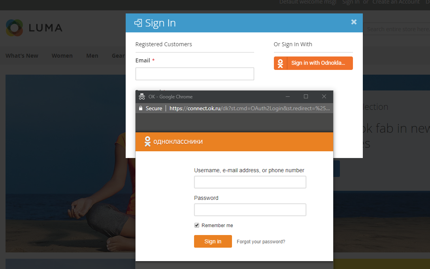Viewport: 430px width, 269px height.
Task: Click the incognito icon in popup title bar
Action: coord(142,97)
